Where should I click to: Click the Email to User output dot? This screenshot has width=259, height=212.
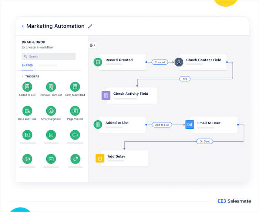(x=238, y=125)
